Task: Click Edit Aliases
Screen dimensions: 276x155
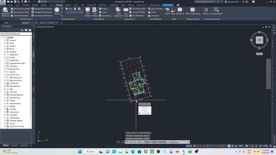Action: click(x=105, y=15)
